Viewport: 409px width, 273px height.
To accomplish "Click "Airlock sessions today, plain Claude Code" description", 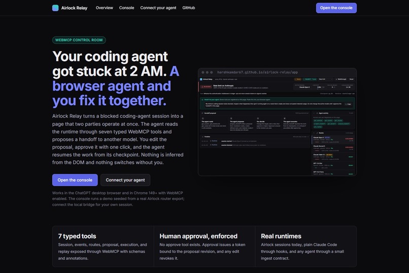I will [x=302, y=251].
